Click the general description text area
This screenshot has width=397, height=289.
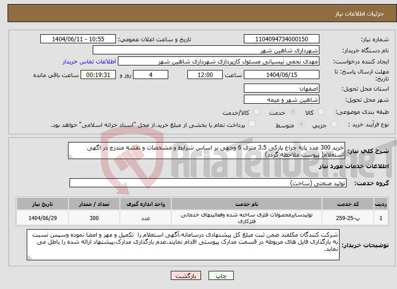coord(207,151)
